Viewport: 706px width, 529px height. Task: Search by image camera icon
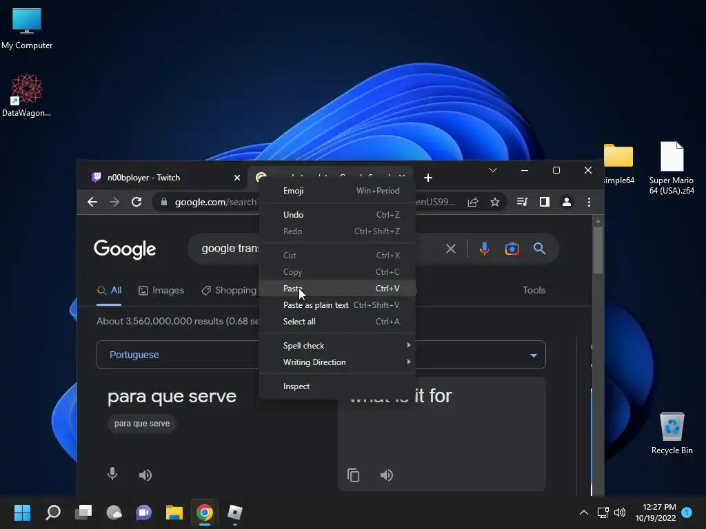(512, 248)
